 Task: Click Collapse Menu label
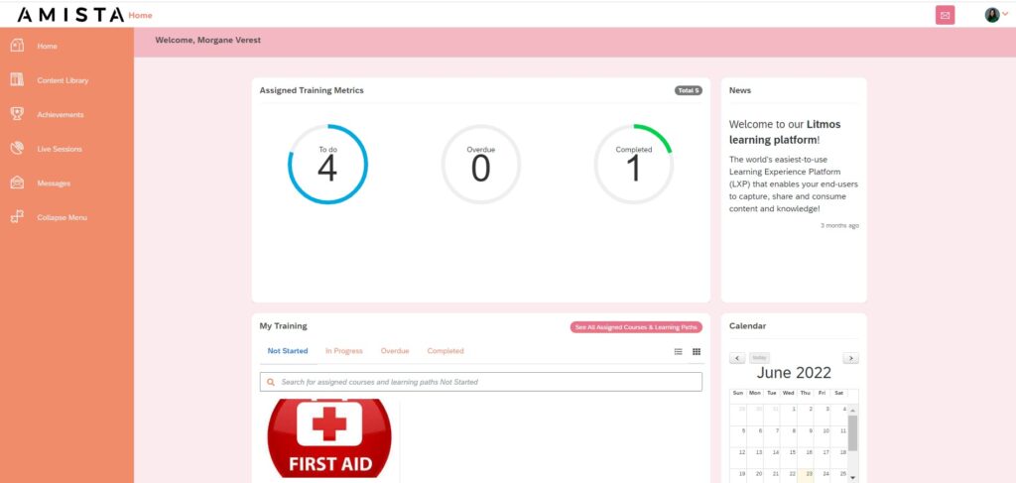[63, 217]
